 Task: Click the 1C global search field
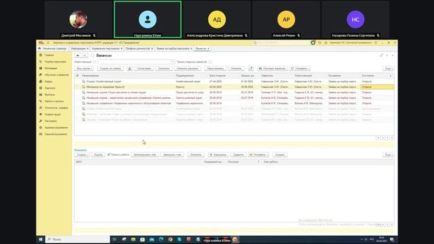tap(282, 43)
